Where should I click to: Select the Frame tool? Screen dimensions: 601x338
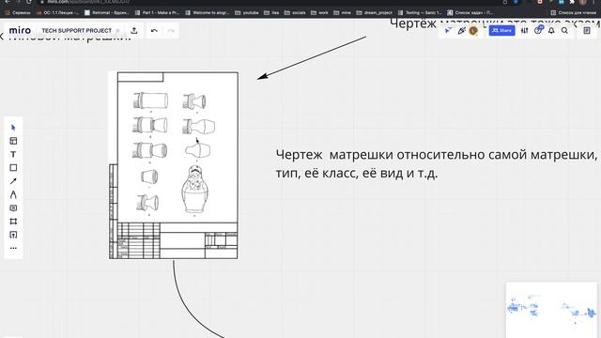13,222
